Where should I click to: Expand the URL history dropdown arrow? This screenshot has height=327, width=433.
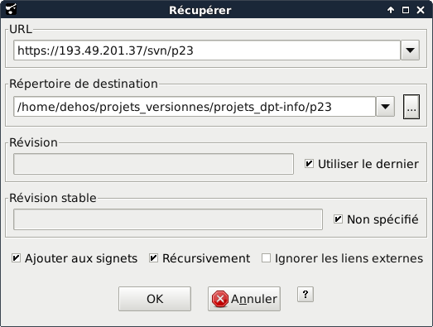pyautogui.click(x=411, y=50)
